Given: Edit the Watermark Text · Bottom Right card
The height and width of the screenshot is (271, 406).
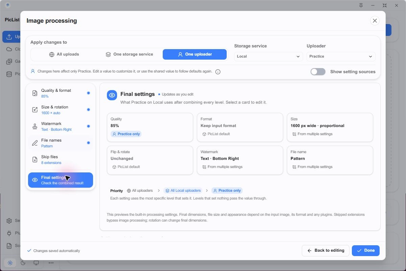Looking at the screenshot, I should click(240, 160).
